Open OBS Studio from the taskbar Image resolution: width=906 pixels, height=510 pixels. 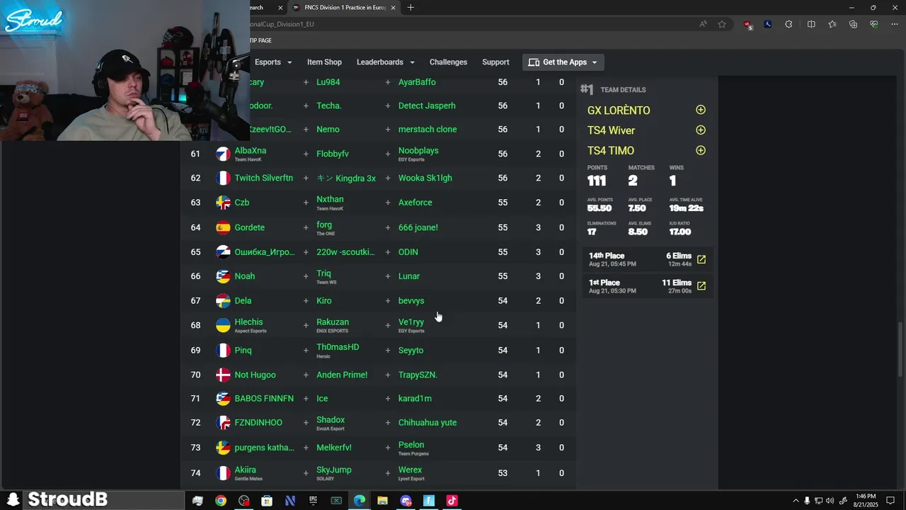click(244, 501)
